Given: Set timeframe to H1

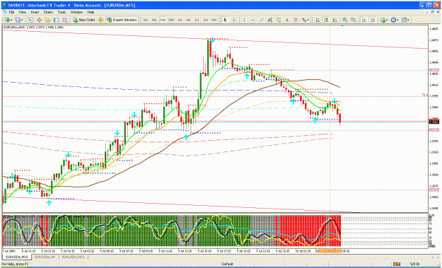Looking at the screenshot, I should 180,20.
